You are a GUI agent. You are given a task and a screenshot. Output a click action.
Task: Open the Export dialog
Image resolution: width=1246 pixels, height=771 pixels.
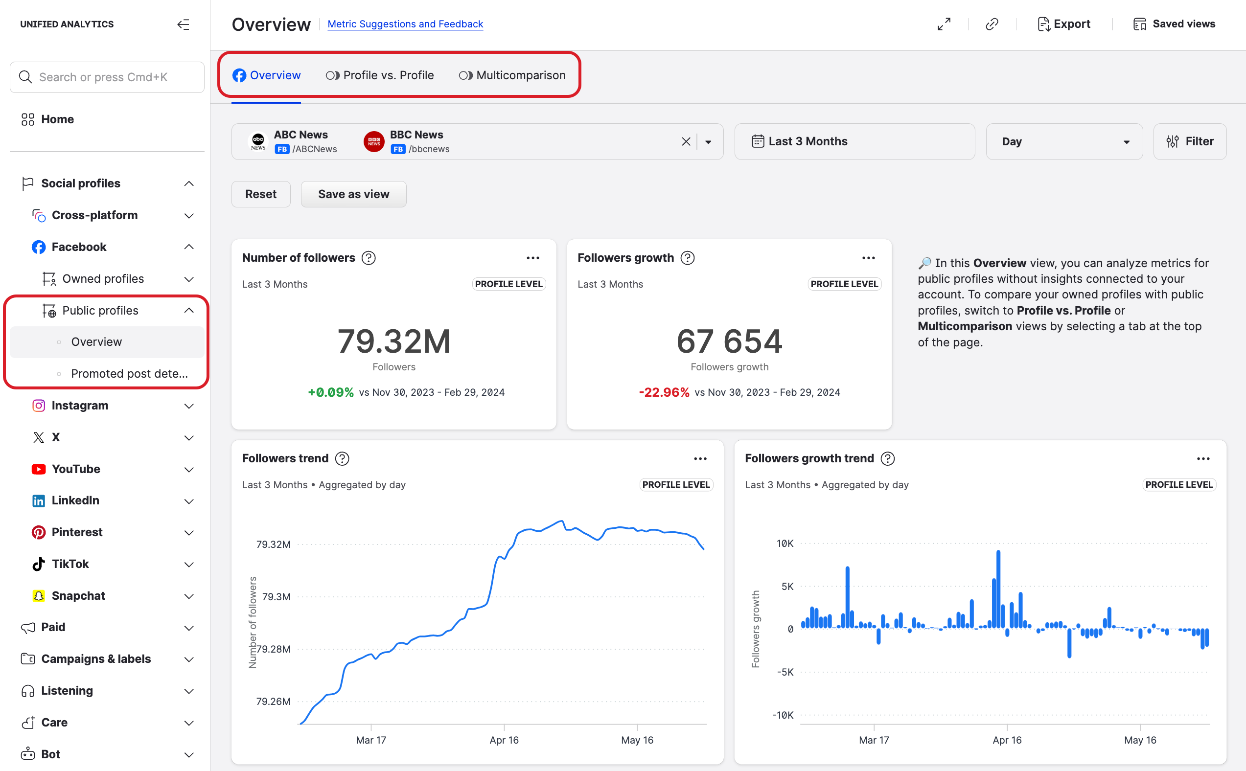pyautogui.click(x=1064, y=24)
